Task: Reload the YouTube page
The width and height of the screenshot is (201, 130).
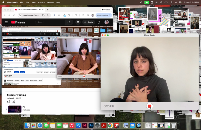Action: tap(14, 15)
